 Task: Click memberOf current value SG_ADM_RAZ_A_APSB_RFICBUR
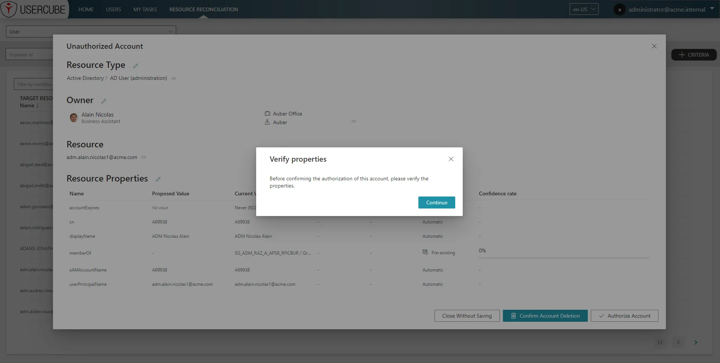coord(273,253)
